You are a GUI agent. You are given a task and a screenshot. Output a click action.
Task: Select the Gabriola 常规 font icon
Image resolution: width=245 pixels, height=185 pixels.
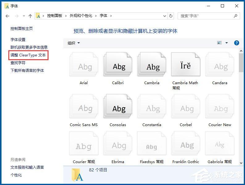(220, 143)
